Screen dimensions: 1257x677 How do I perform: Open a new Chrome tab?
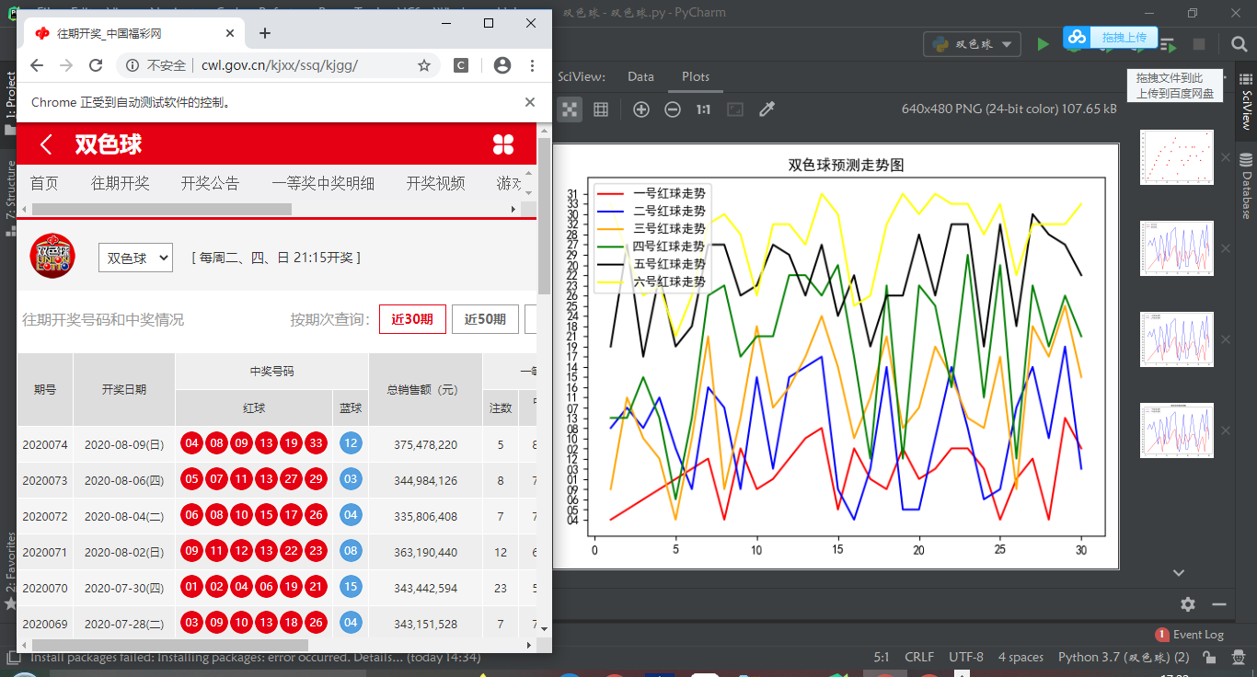(265, 33)
